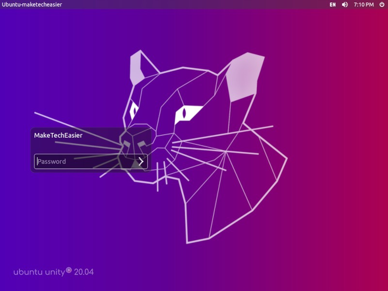Screen dimensions: 388x291
Task: Access session power controls via the power symbol
Action: pyautogui.click(x=381, y=5)
